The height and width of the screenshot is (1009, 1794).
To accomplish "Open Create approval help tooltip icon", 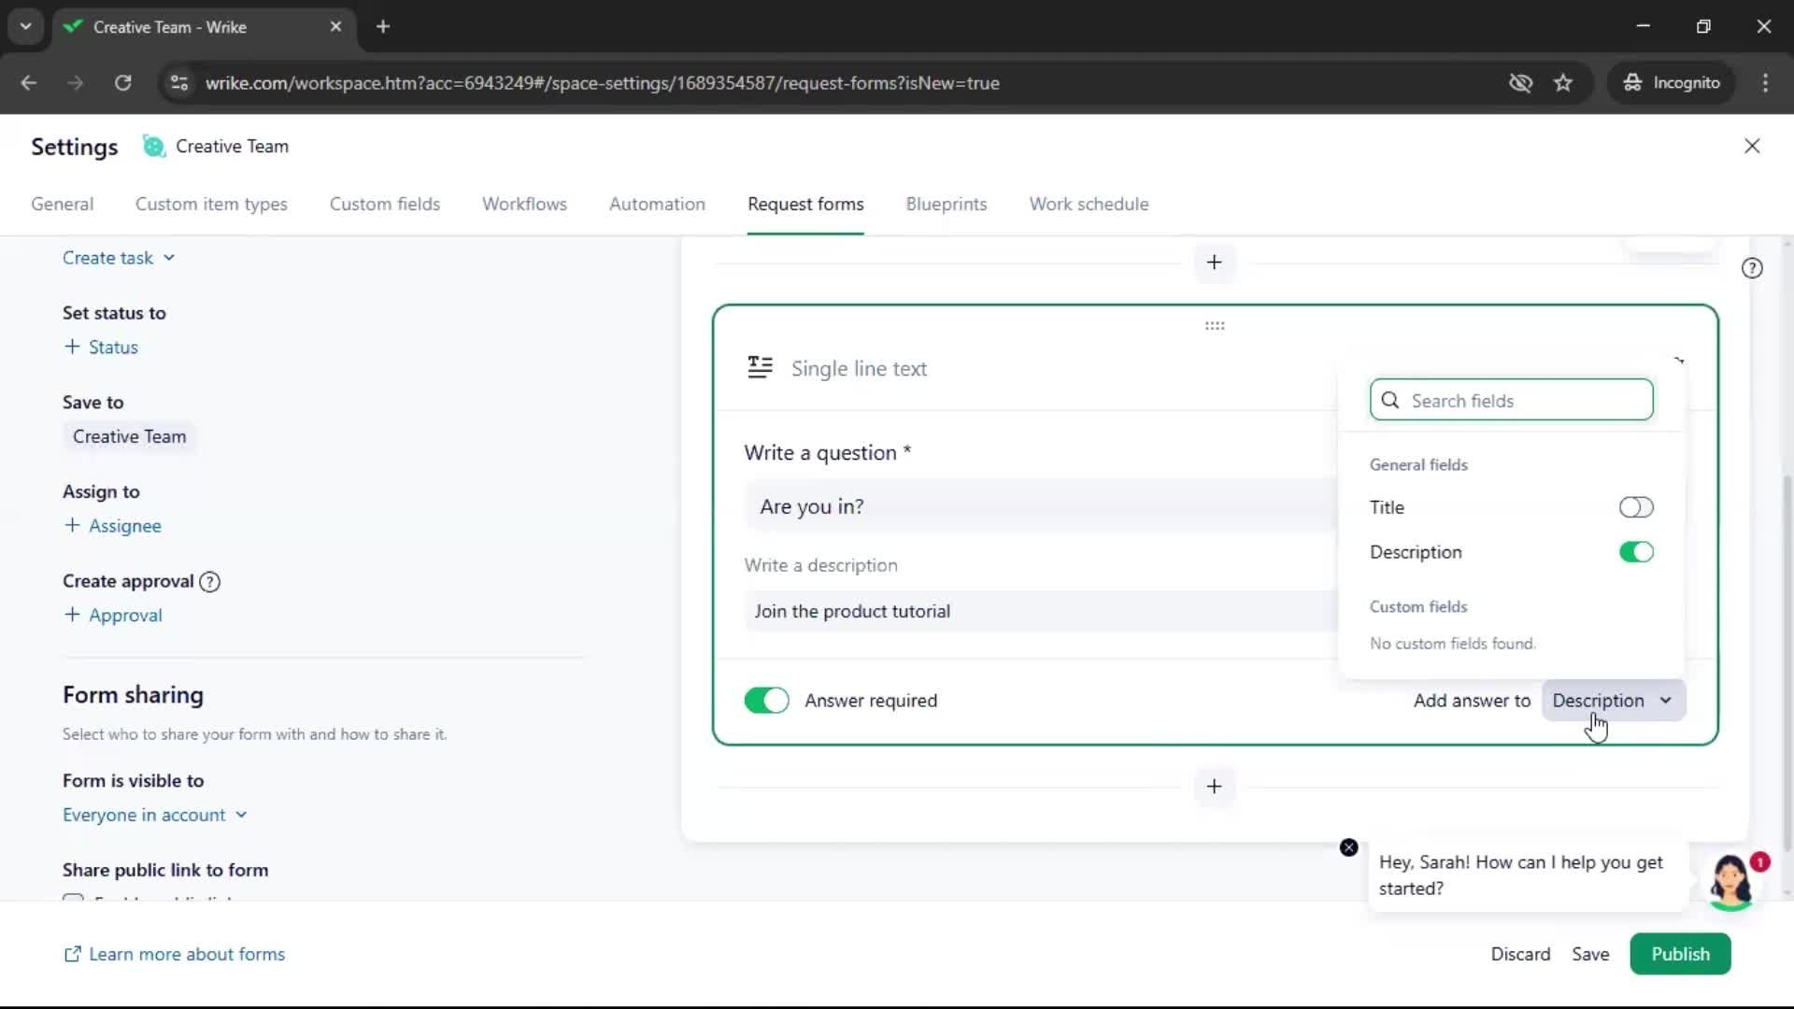I will coord(210,581).
